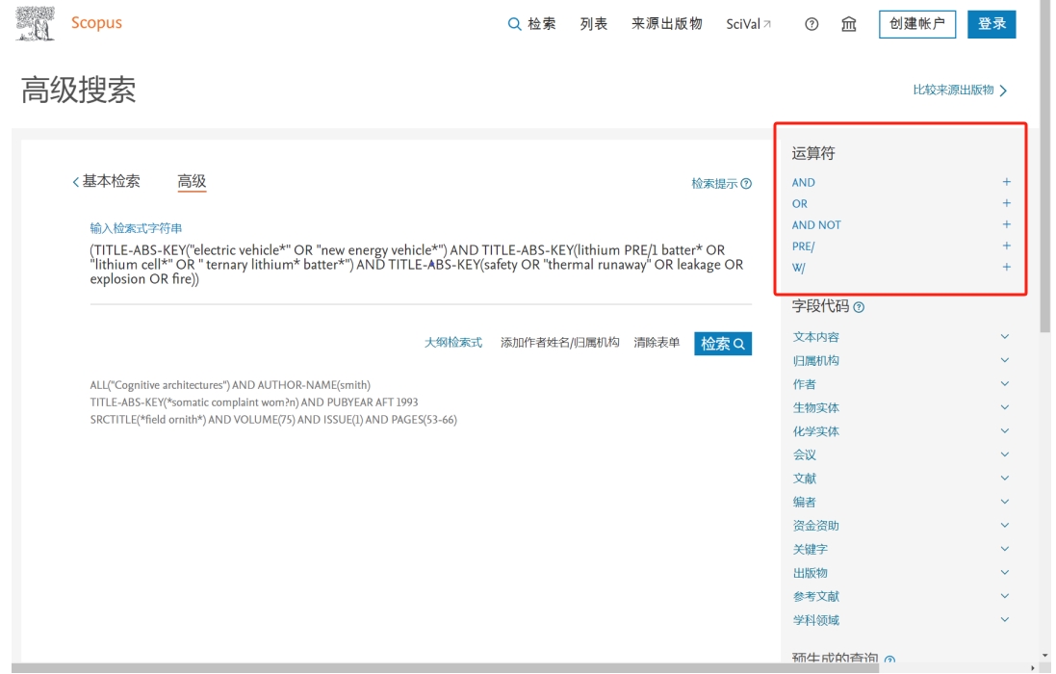
Task: Click the Scopus Elsevier tree logo
Action: tap(35, 23)
